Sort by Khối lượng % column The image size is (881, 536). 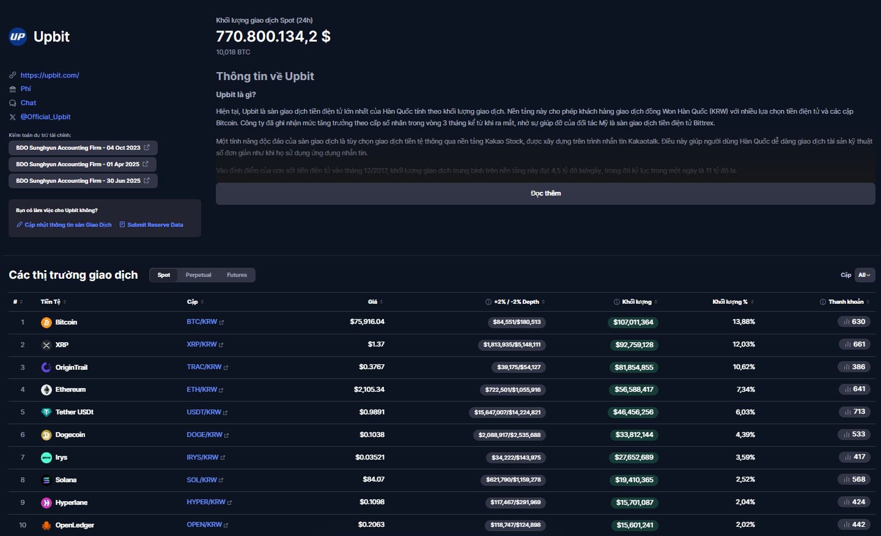click(x=733, y=302)
